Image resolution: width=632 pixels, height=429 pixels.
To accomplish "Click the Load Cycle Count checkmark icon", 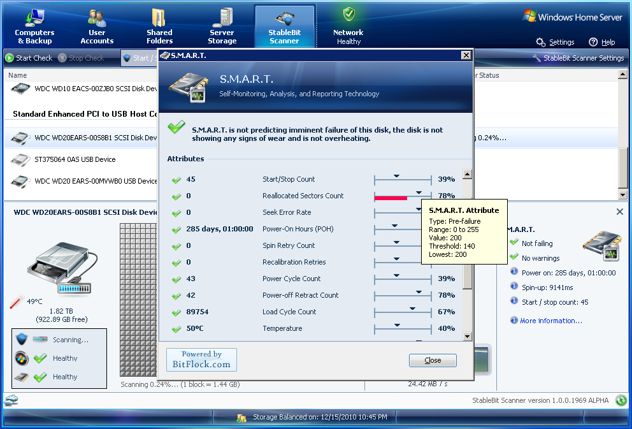I will (176, 312).
